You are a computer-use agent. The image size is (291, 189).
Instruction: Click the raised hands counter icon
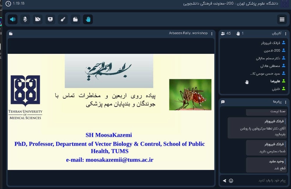pyautogui.click(x=238, y=33)
